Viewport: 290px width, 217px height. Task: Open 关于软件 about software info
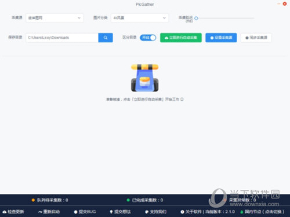click(208, 212)
